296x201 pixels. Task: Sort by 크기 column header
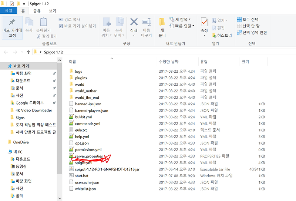pyautogui.click(x=245, y=62)
